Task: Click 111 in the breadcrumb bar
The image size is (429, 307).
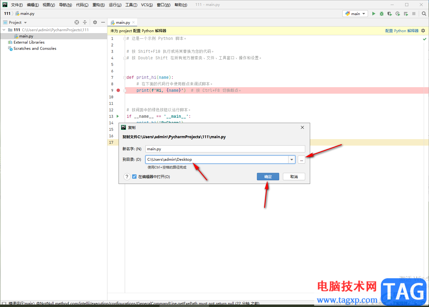Action: coord(7,14)
